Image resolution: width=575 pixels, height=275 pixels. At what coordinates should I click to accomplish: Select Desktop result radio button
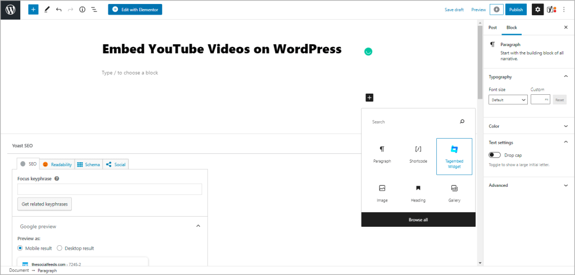point(60,248)
